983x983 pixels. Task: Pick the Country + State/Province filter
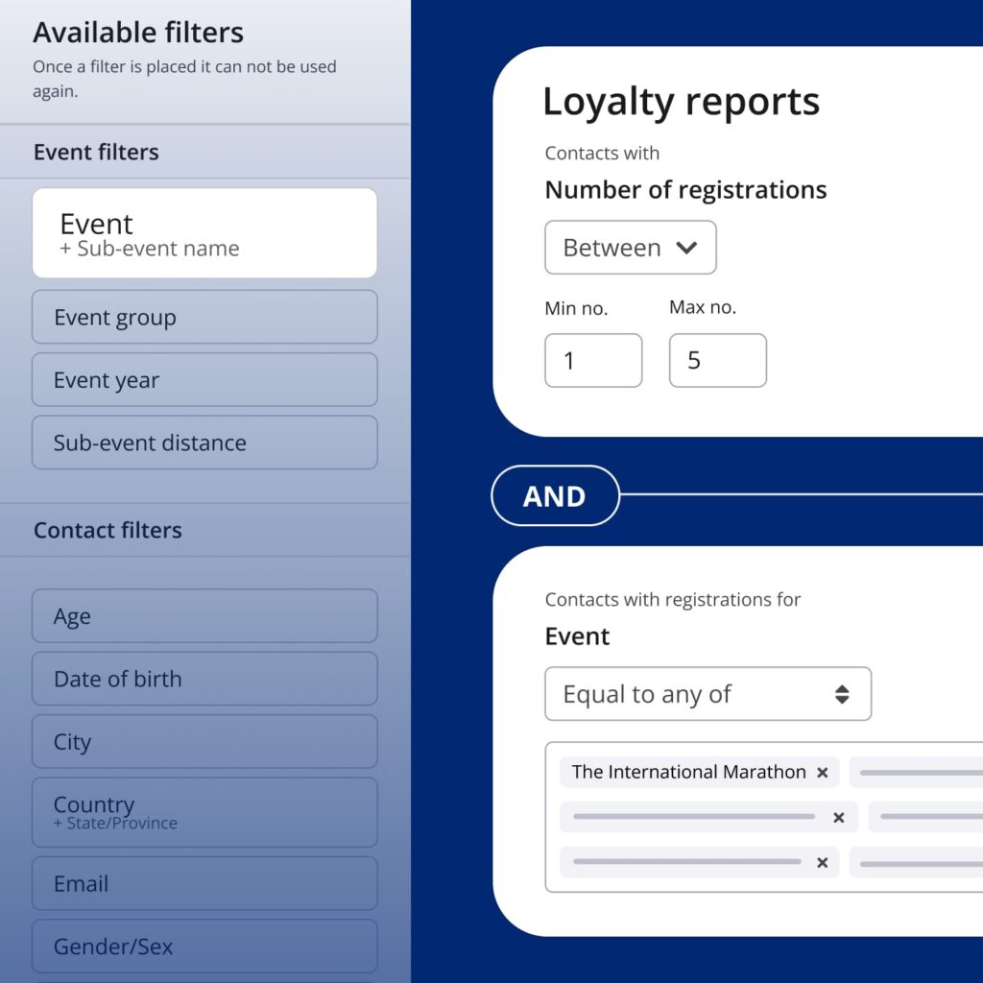pos(204,812)
